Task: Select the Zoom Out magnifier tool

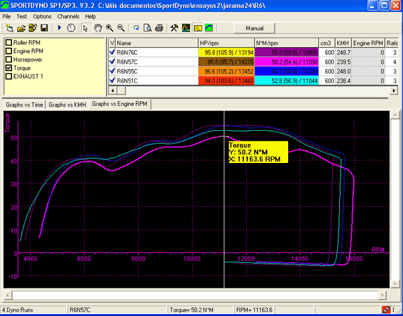Action: pos(121,28)
